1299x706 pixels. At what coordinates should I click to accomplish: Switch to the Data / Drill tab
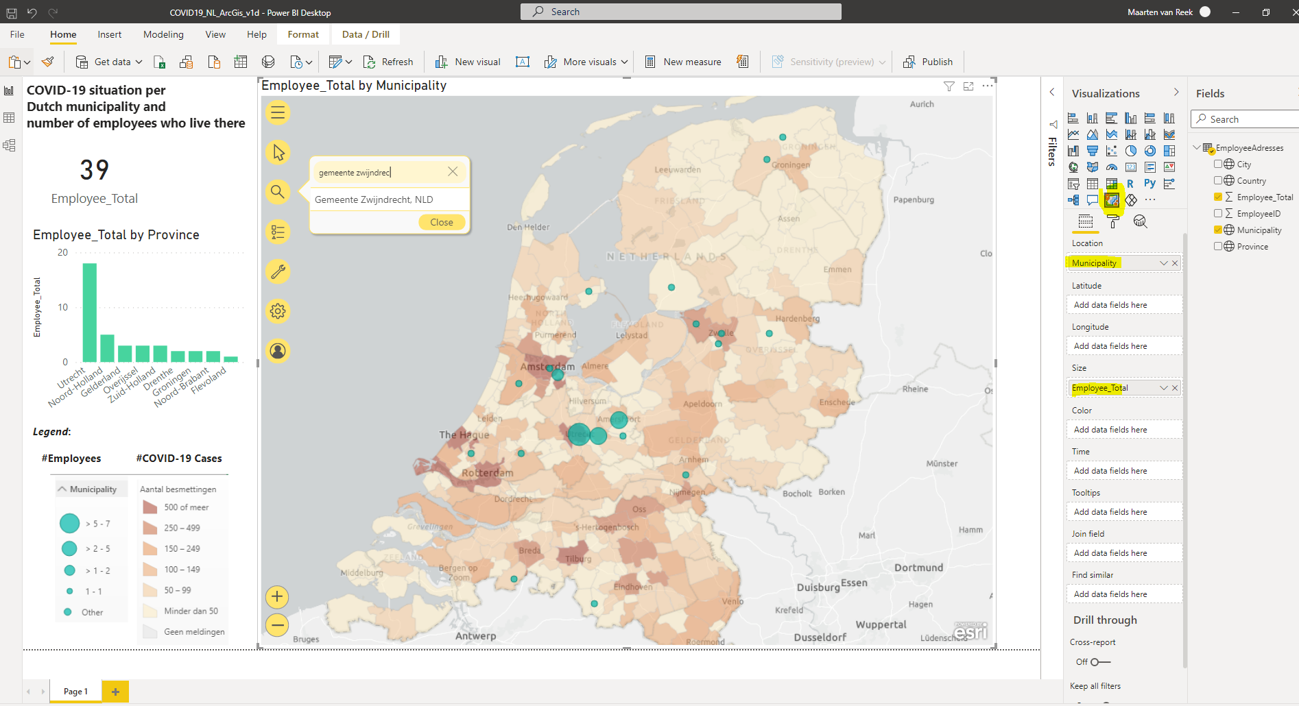click(x=365, y=34)
